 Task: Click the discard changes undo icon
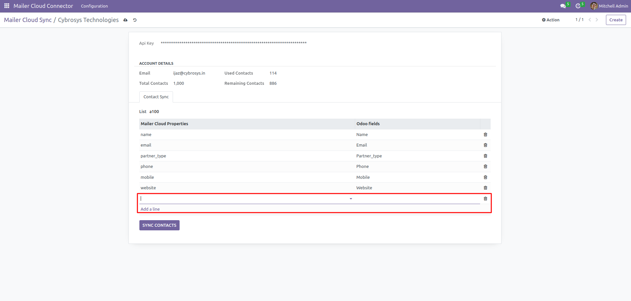(135, 20)
